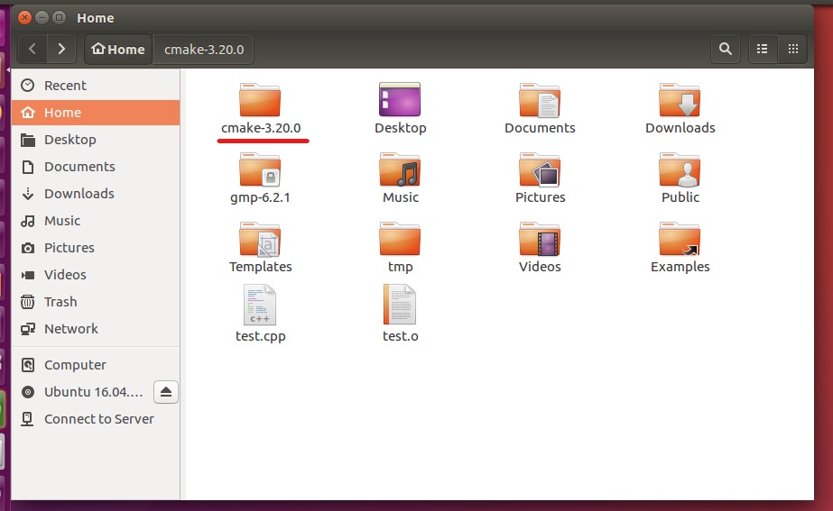Switch to icon grid view
Viewport: 833px width, 511px height.
coord(792,49)
